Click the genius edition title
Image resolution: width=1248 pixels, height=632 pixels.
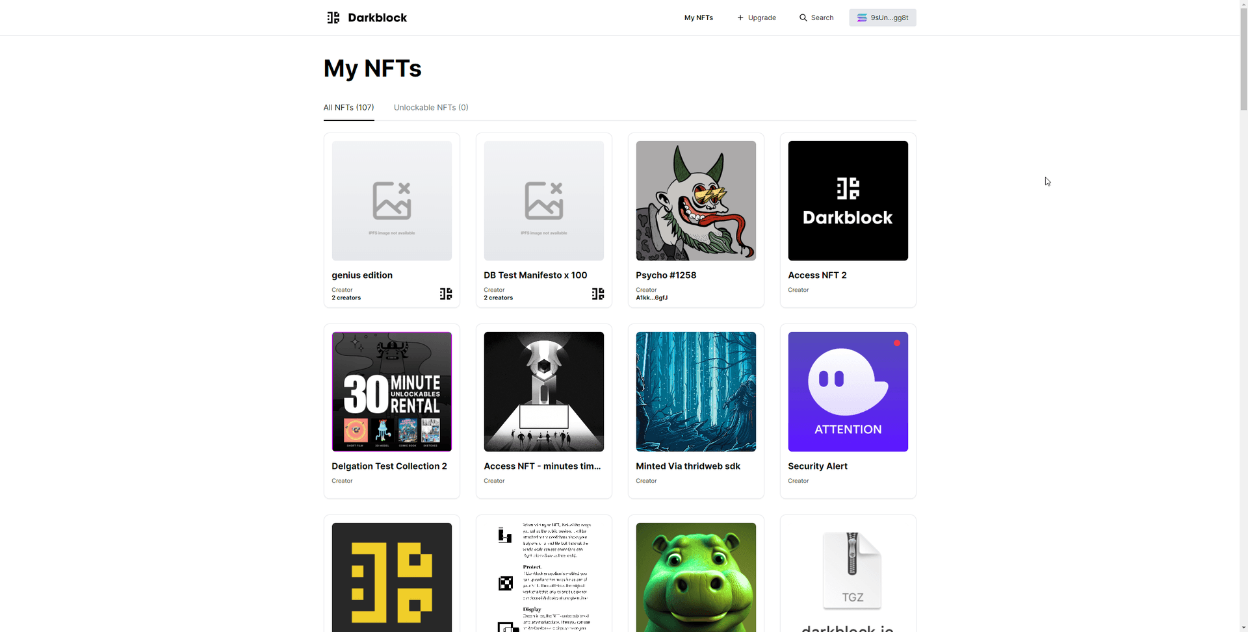click(362, 275)
